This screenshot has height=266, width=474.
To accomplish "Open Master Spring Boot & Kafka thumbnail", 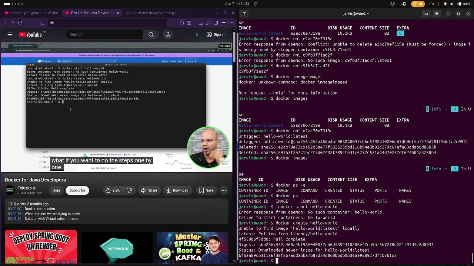I will [x=193, y=247].
